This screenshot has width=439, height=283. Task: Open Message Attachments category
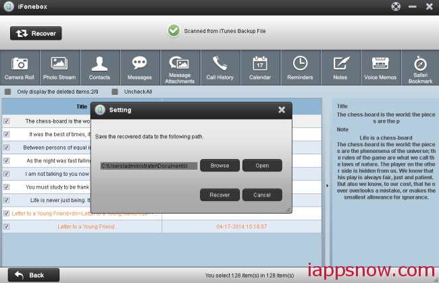(180, 68)
